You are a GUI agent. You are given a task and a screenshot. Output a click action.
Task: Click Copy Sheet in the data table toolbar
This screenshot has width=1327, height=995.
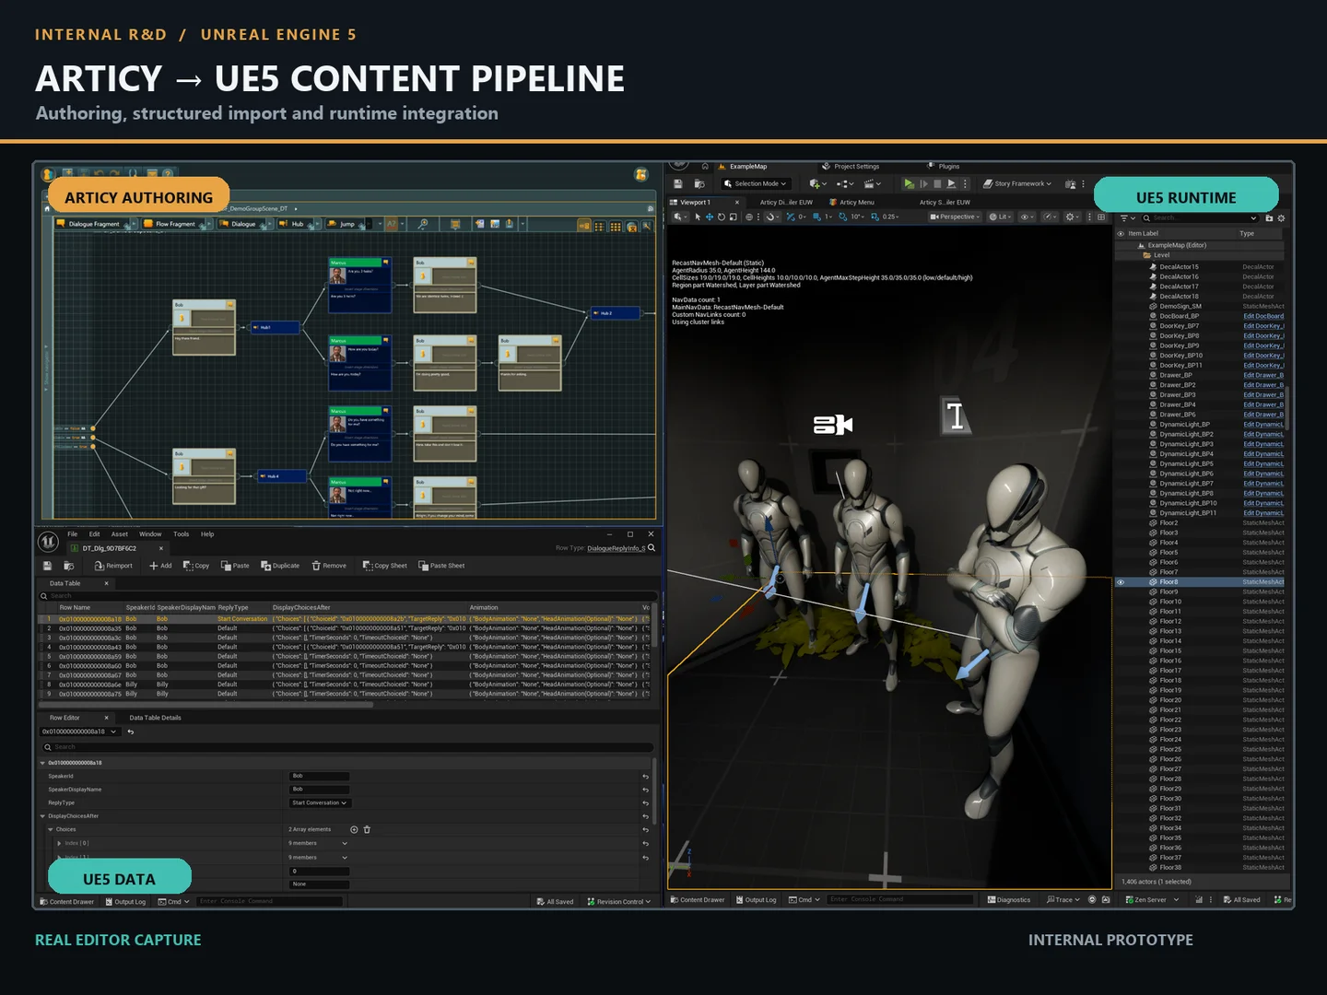(x=385, y=566)
